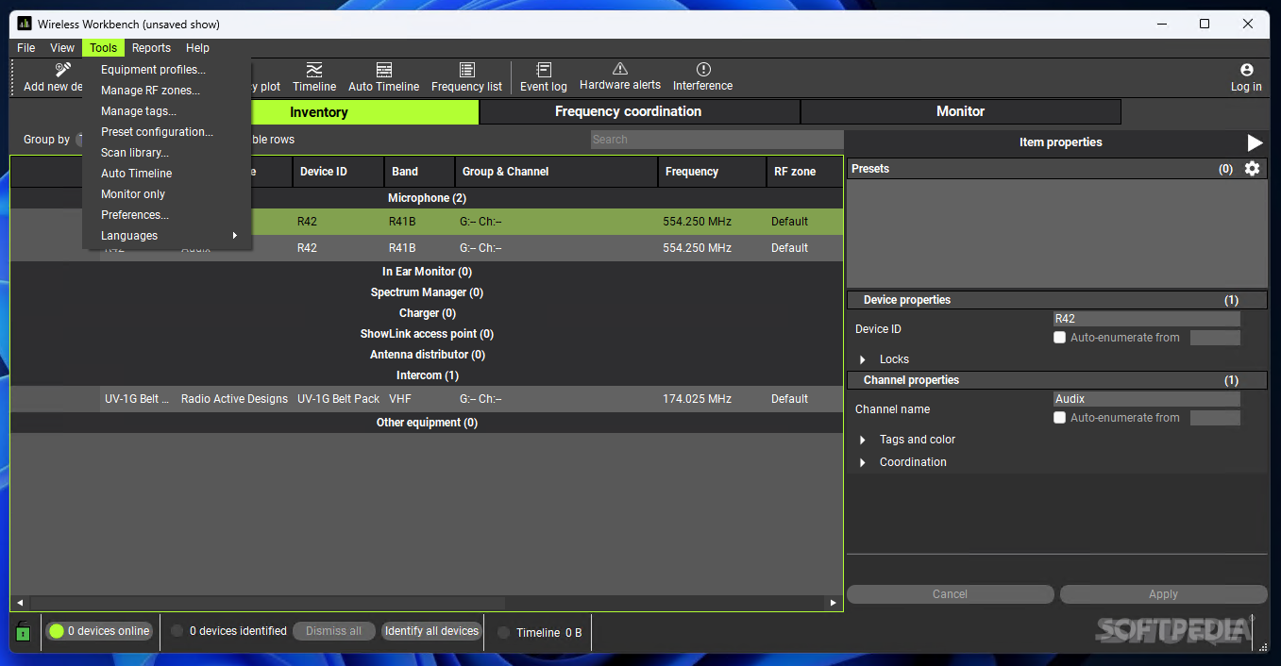The image size is (1281, 666).
Task: Open Presets settings gear icon
Action: (x=1252, y=169)
